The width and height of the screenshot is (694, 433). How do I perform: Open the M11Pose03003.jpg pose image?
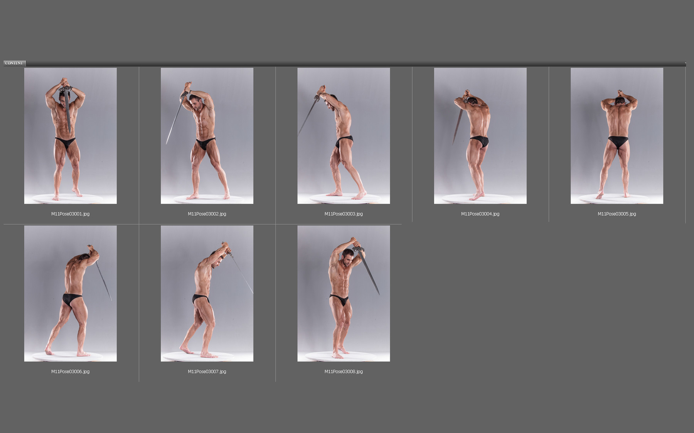point(343,137)
